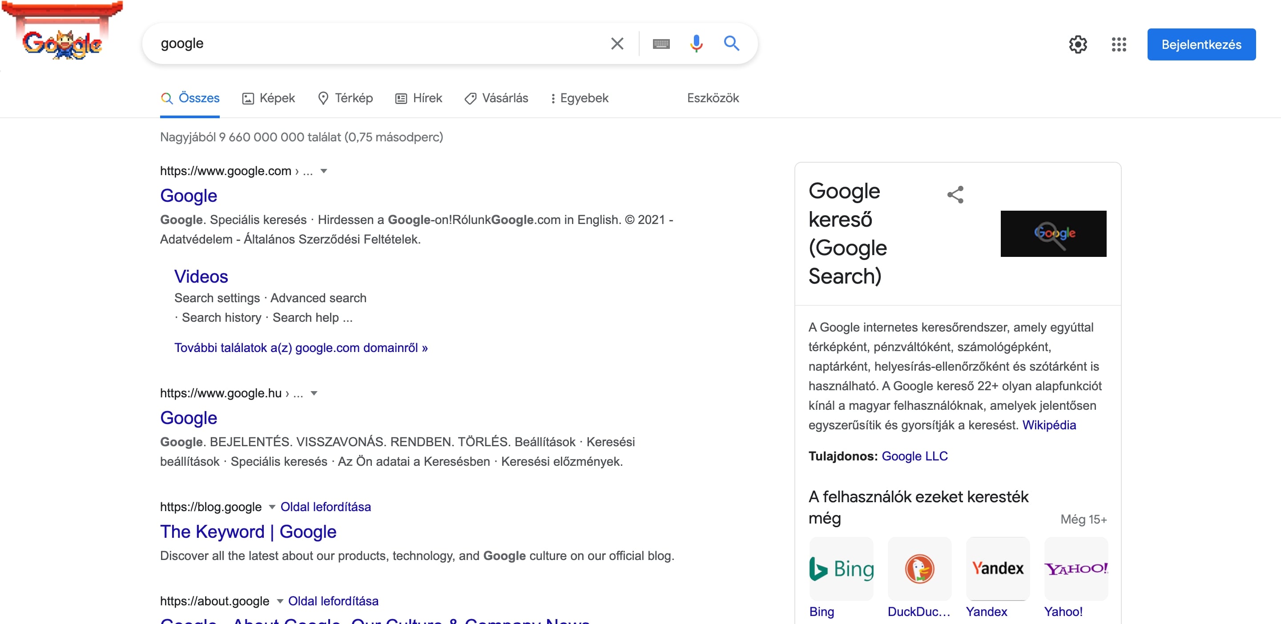The width and height of the screenshot is (1281, 624).
Task: Click the Yandex text link
Action: pyautogui.click(x=986, y=612)
